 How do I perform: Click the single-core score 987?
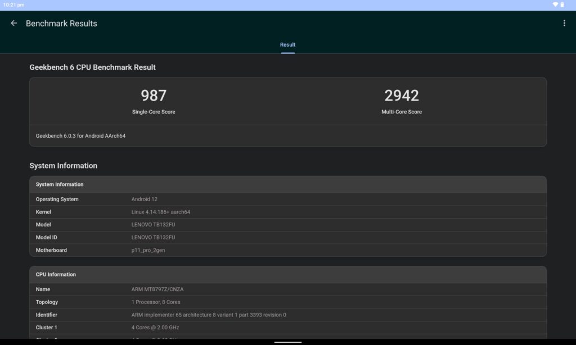tap(154, 96)
